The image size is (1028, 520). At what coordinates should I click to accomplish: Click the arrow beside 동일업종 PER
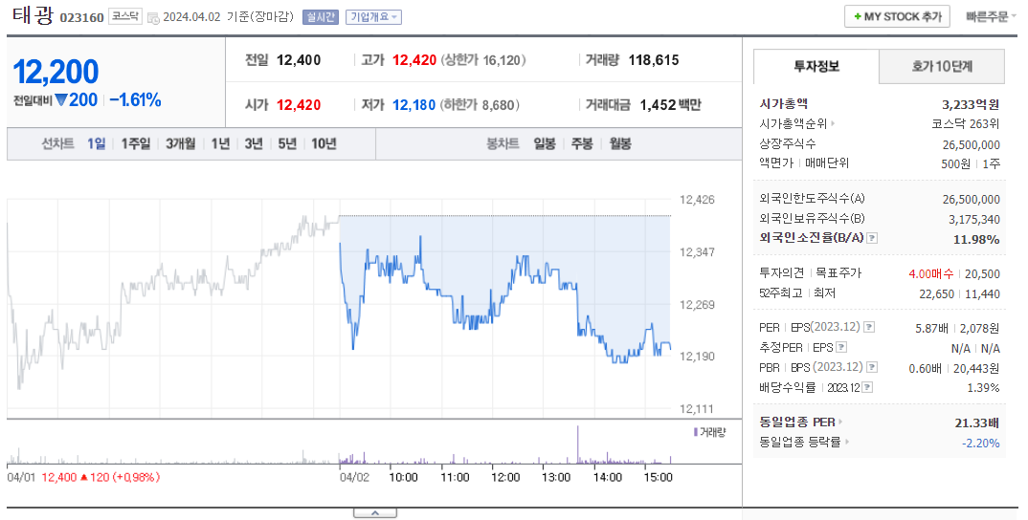pos(840,422)
